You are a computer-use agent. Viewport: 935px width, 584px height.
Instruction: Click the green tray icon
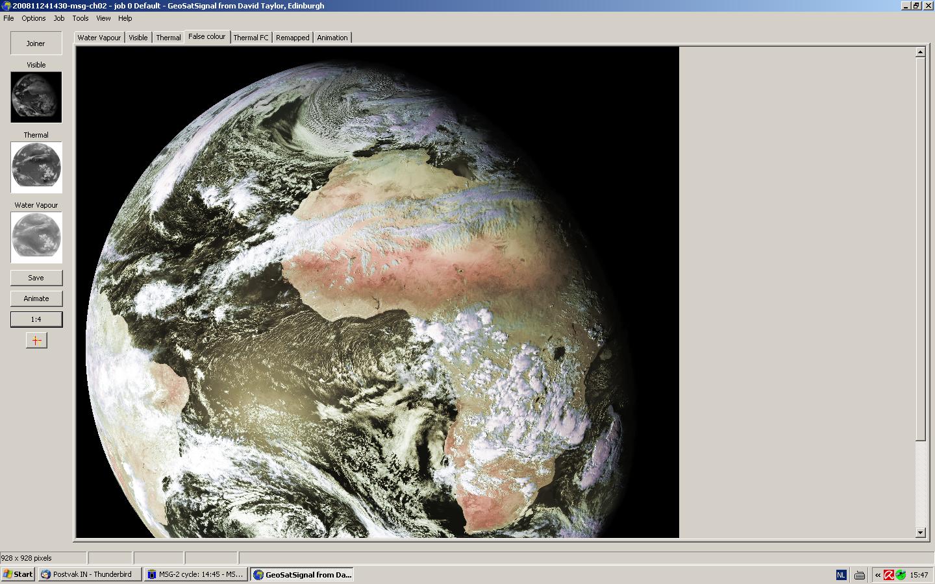(x=901, y=575)
